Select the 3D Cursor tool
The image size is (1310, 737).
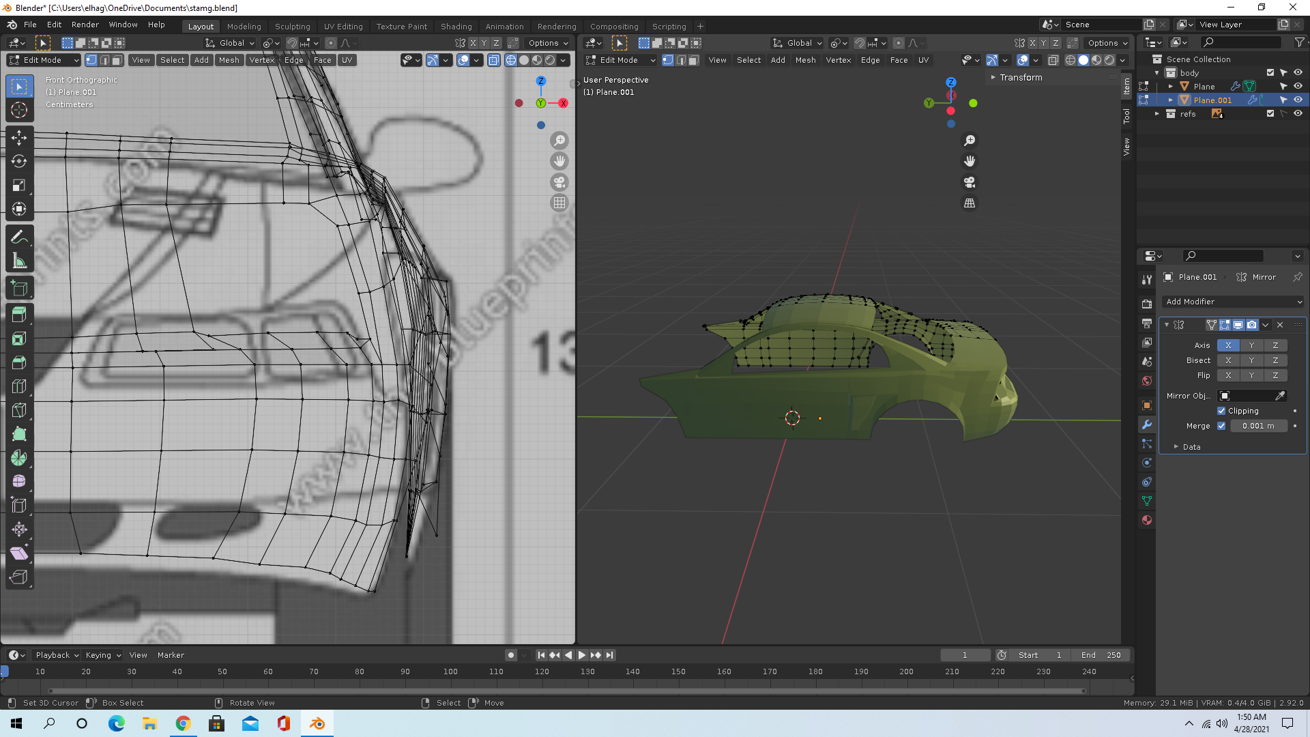click(x=19, y=110)
